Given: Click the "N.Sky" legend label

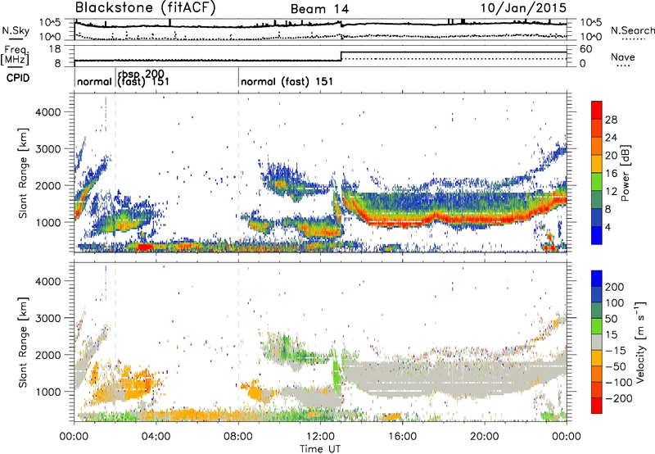Looking at the screenshot, I should tap(16, 30).
